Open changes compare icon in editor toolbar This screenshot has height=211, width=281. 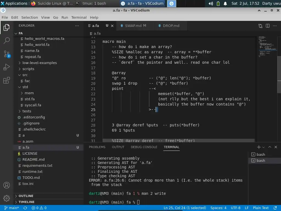pos(260,26)
